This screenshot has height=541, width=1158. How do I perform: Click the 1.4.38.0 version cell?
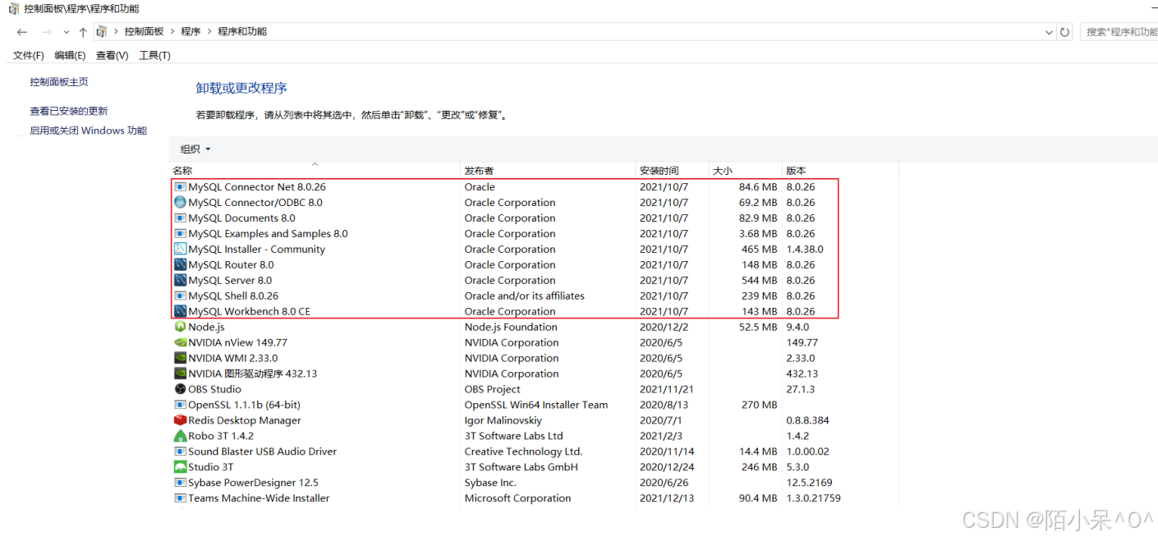click(x=805, y=250)
